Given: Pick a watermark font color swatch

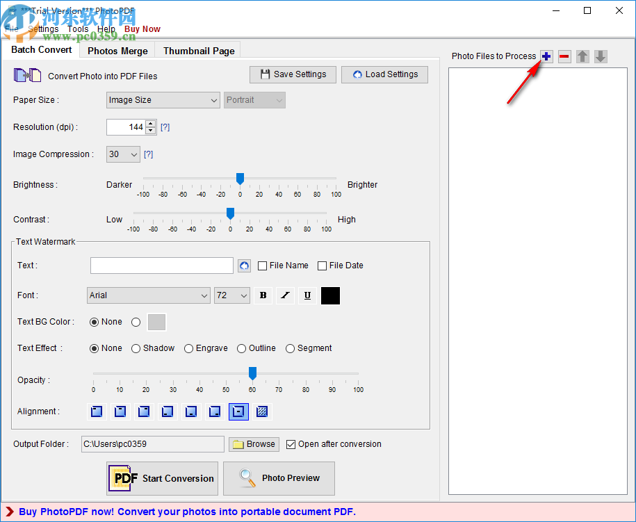Looking at the screenshot, I should click(330, 295).
